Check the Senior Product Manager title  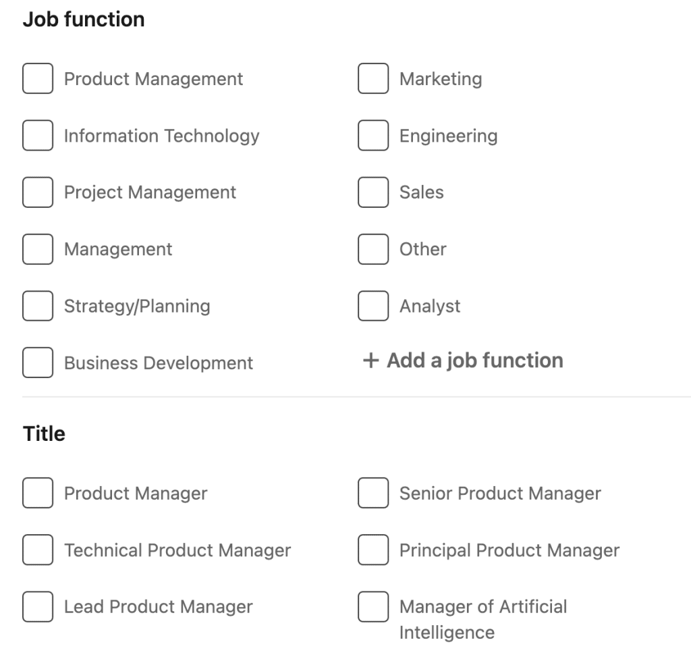tap(373, 494)
